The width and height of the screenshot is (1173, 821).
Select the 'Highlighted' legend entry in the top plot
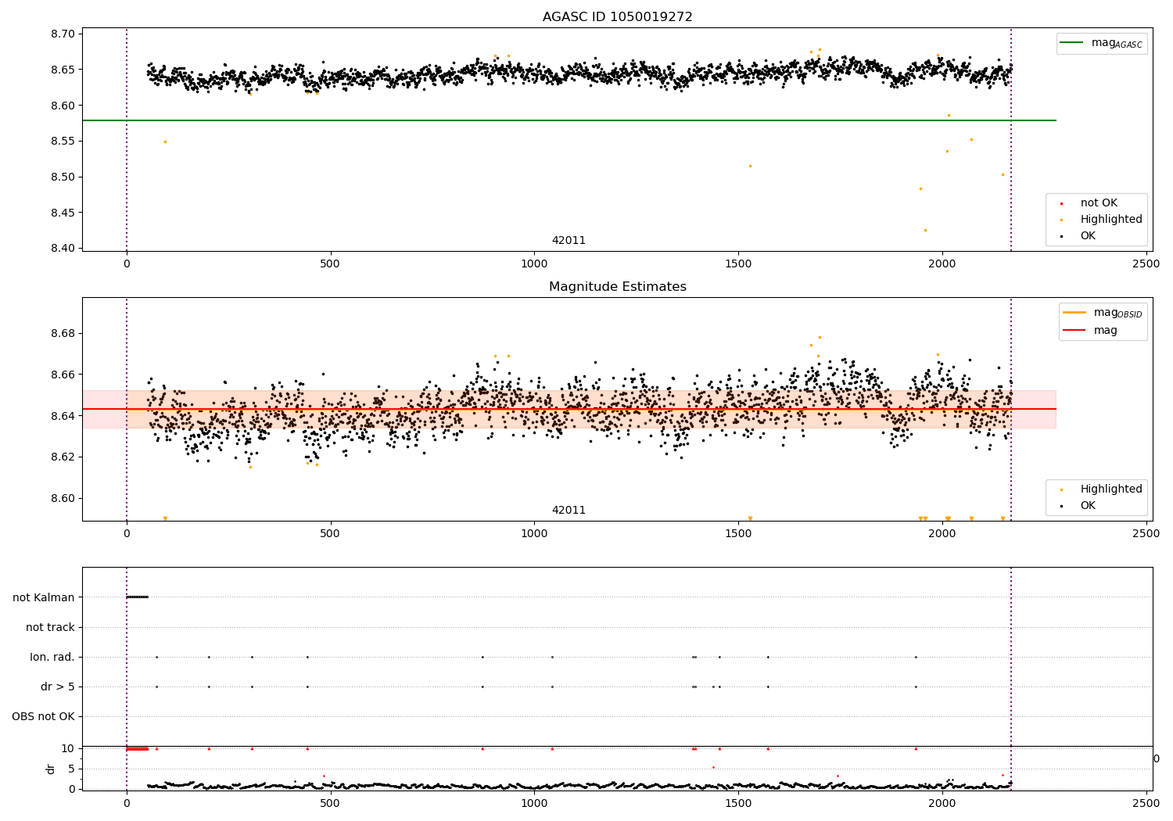(1110, 220)
